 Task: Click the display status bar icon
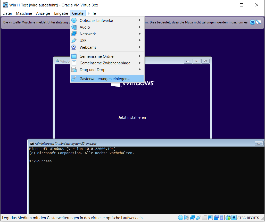pyautogui.click(x=210, y=218)
